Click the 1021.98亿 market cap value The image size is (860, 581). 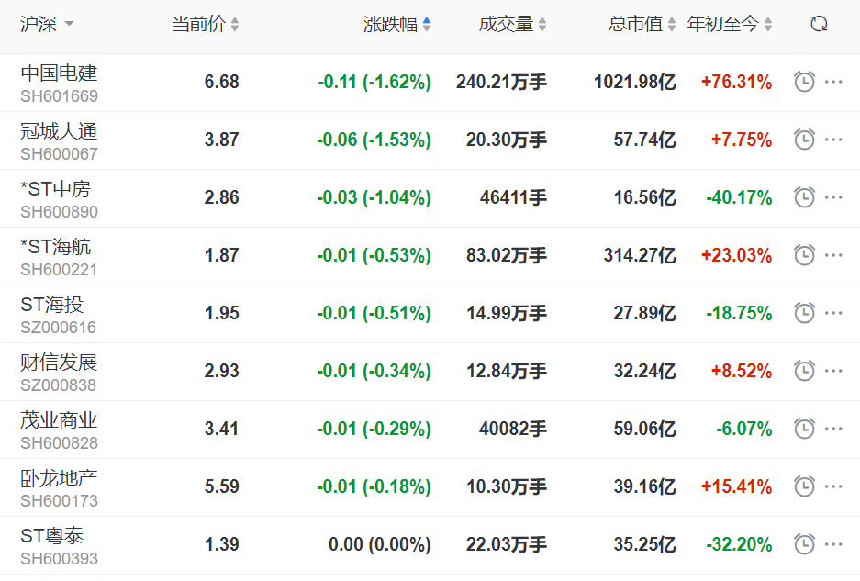pyautogui.click(x=635, y=82)
